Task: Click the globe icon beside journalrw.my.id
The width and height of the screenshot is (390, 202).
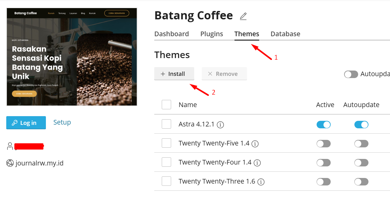Action: [x=10, y=163]
